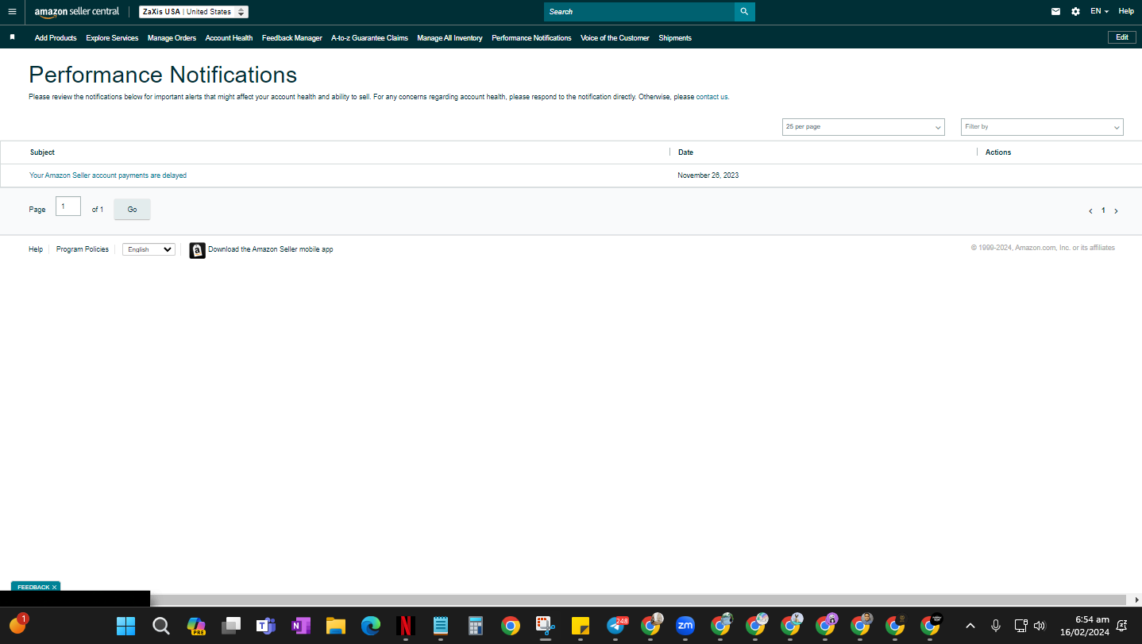Click the horizontal scrollbar
This screenshot has height=644, width=1142.
[639, 600]
